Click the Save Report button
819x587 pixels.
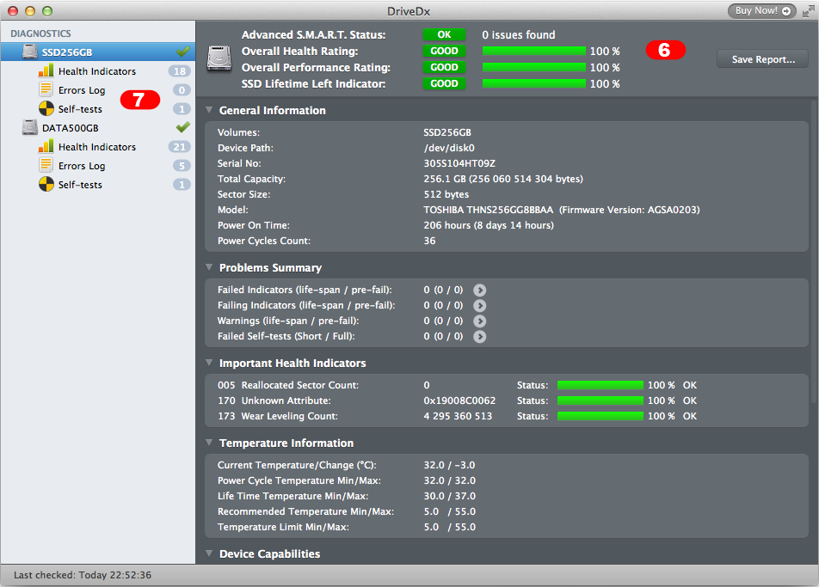762,59
